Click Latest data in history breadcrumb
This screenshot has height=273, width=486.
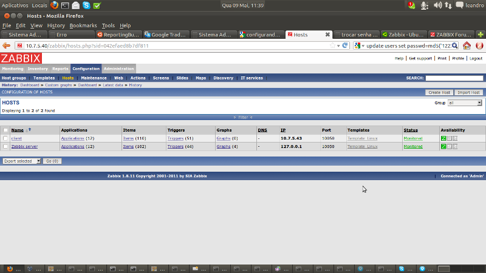click(x=113, y=85)
